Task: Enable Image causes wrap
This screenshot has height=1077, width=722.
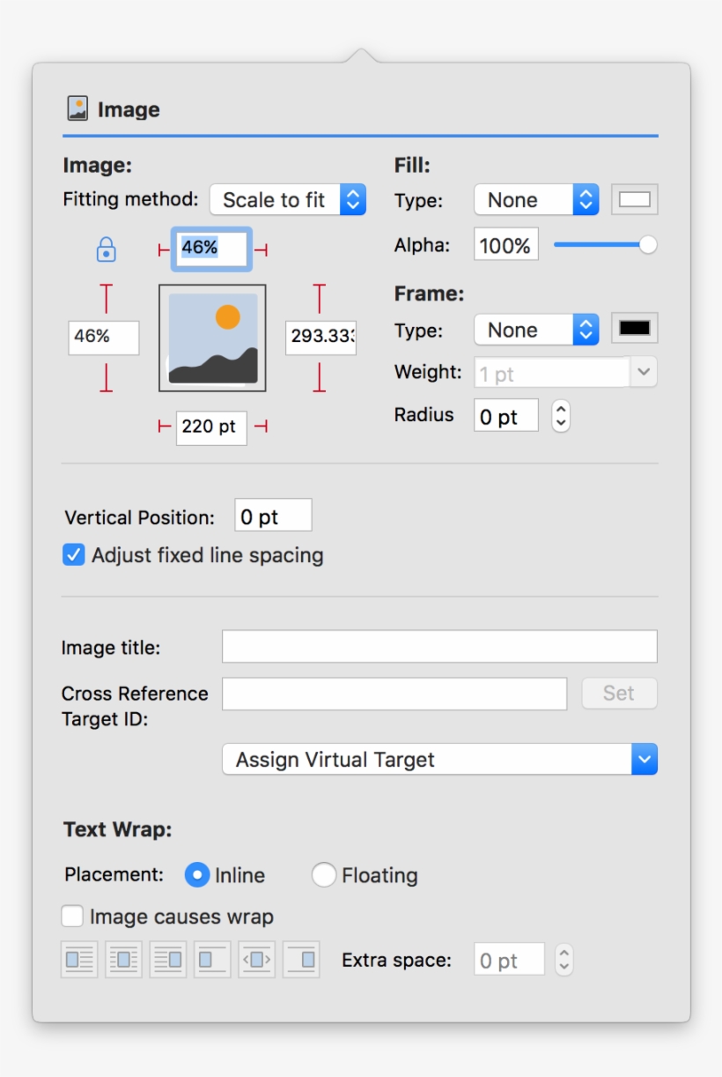Action: click(72, 917)
